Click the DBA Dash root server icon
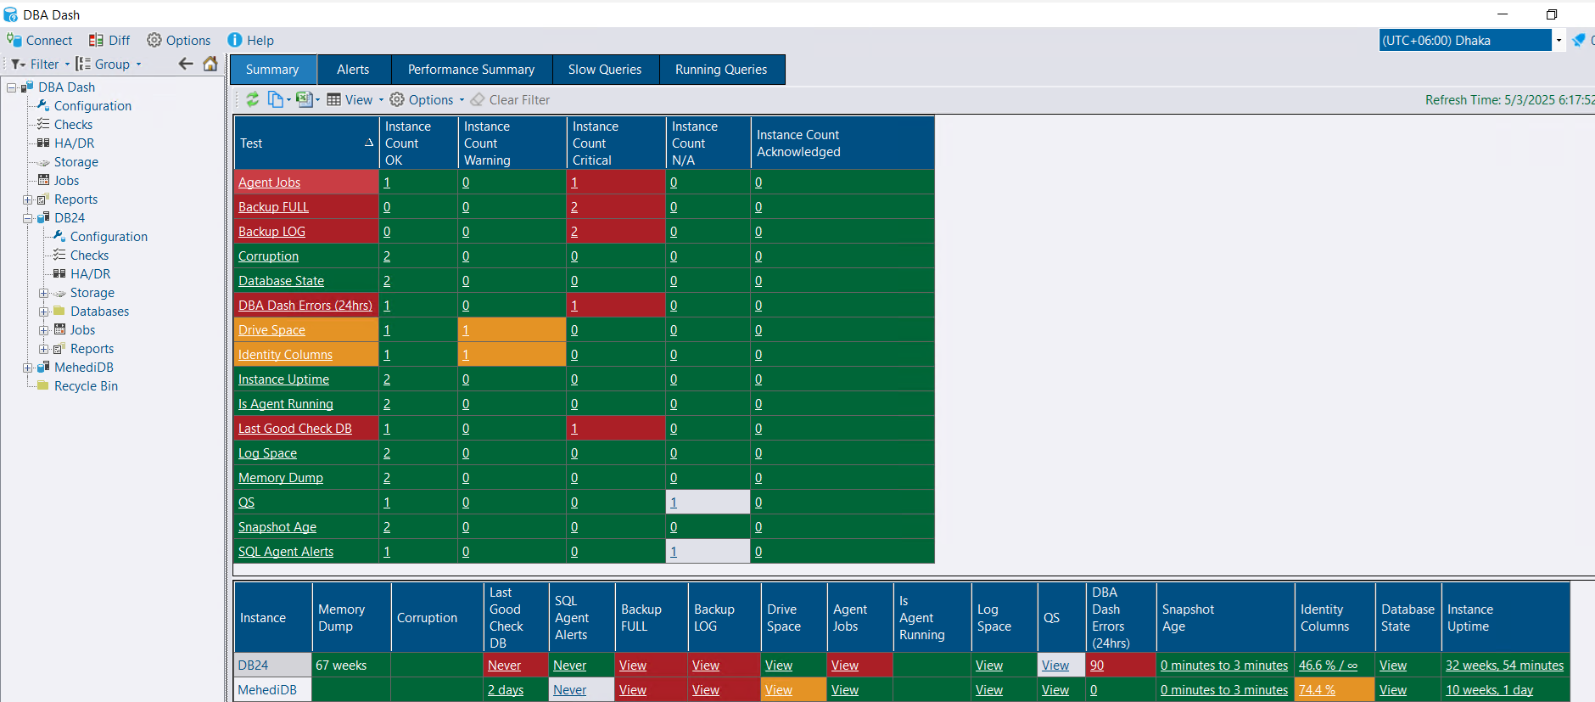1595x702 pixels. (27, 87)
